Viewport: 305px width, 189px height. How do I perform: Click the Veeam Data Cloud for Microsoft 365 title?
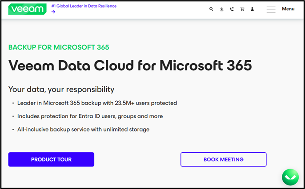130,66
